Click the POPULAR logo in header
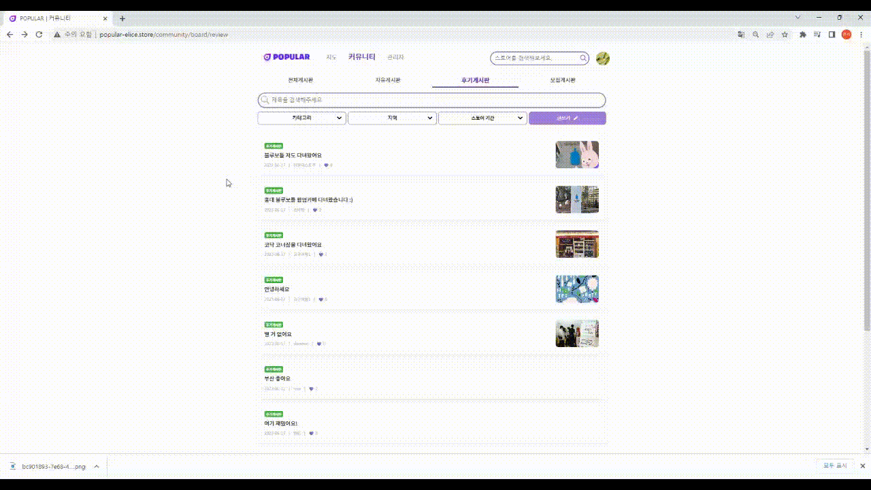Viewport: 871px width, 490px height. 286,57
